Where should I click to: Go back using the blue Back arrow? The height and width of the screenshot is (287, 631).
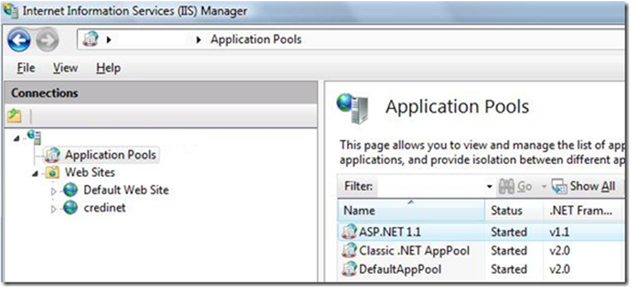coord(19,40)
